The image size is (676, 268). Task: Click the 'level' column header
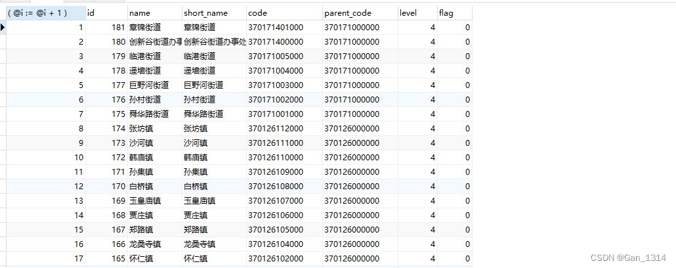click(x=417, y=13)
